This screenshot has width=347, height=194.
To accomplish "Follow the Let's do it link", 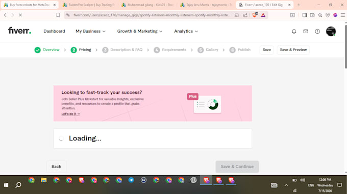I will coord(70,114).
